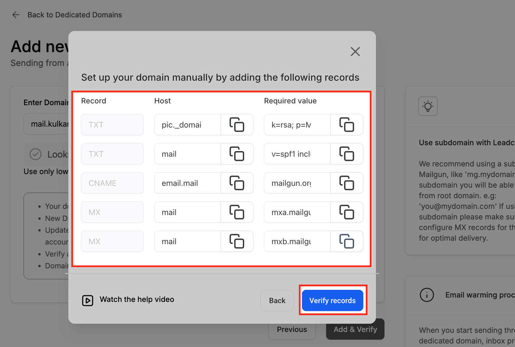Screen dimensions: 515x347
Task: Copy the v=spf1 required value
Action: coord(347,154)
